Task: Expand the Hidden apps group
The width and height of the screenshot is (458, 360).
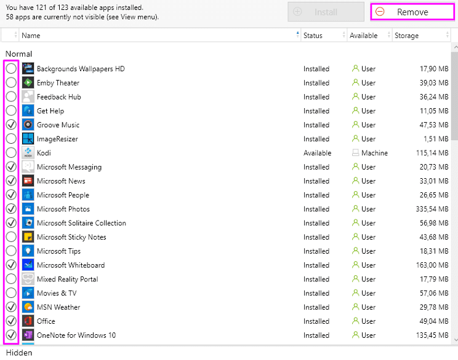Action: [x=19, y=353]
